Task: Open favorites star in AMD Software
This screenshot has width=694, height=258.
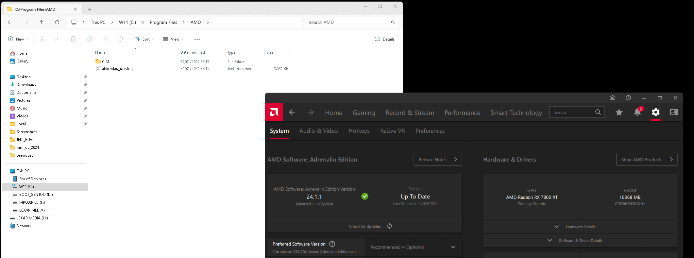Action: pyautogui.click(x=619, y=112)
